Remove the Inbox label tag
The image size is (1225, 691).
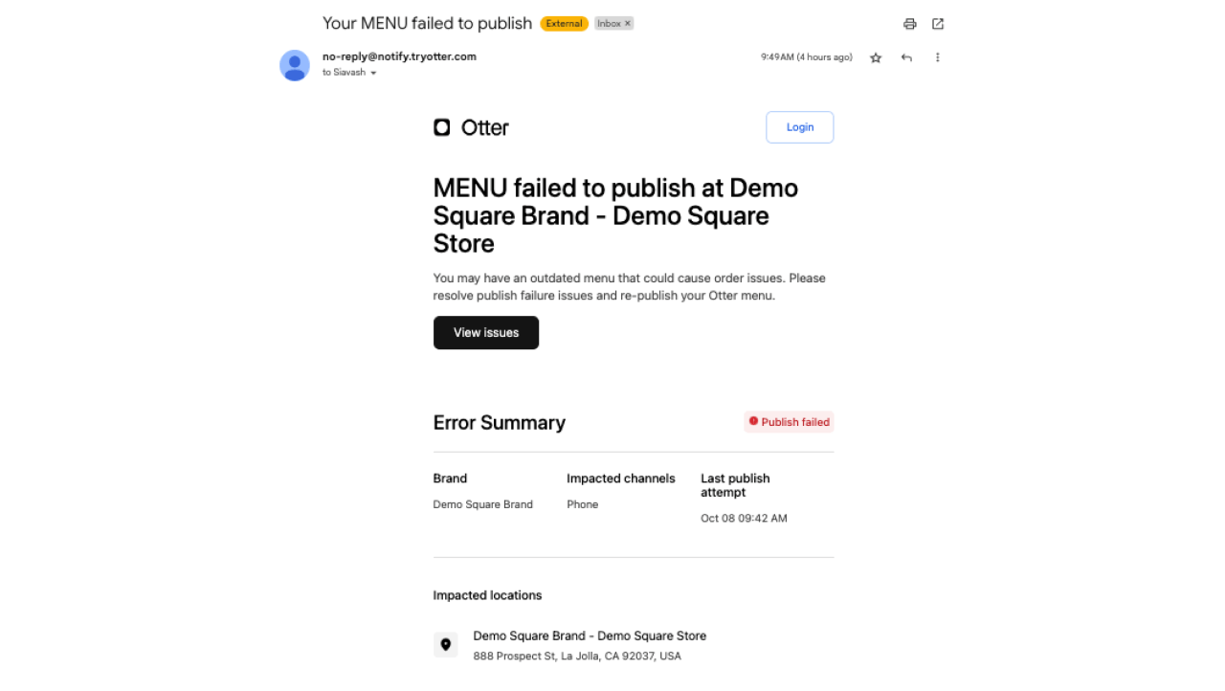pos(628,24)
